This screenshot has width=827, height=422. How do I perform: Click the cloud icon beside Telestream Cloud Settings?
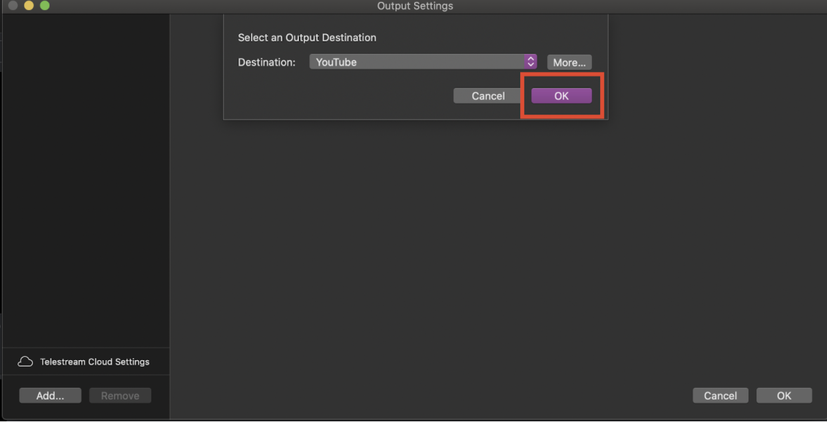click(x=25, y=361)
